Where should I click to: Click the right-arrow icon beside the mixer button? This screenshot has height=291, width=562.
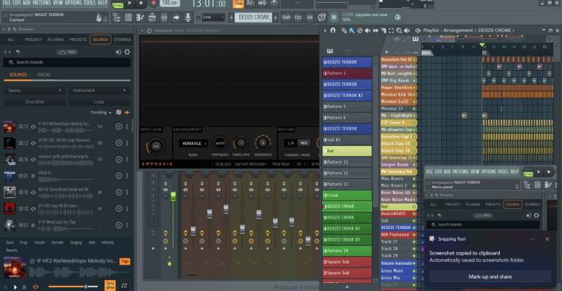176,17
